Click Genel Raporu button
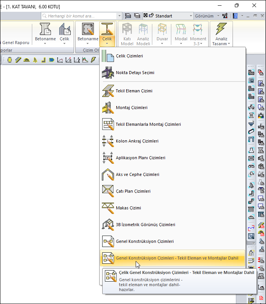The image size is (266, 304). [x=16, y=43]
